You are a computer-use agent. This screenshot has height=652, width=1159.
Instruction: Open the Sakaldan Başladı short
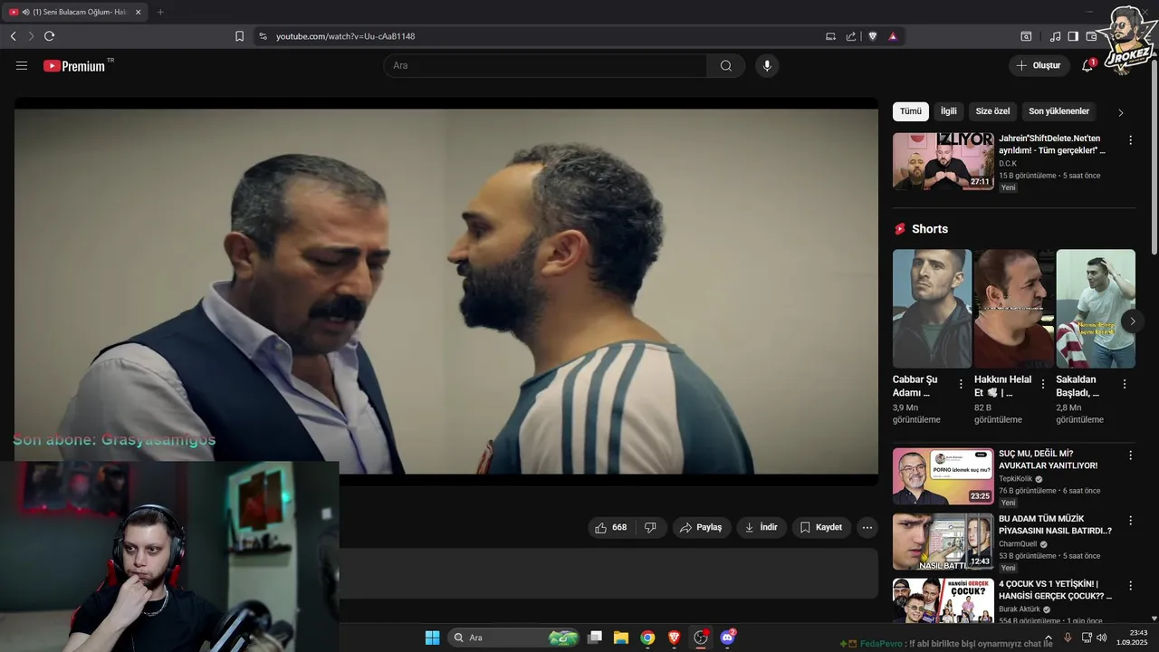coord(1096,309)
